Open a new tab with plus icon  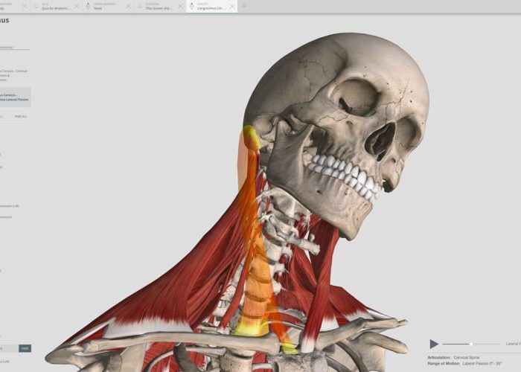244,6
